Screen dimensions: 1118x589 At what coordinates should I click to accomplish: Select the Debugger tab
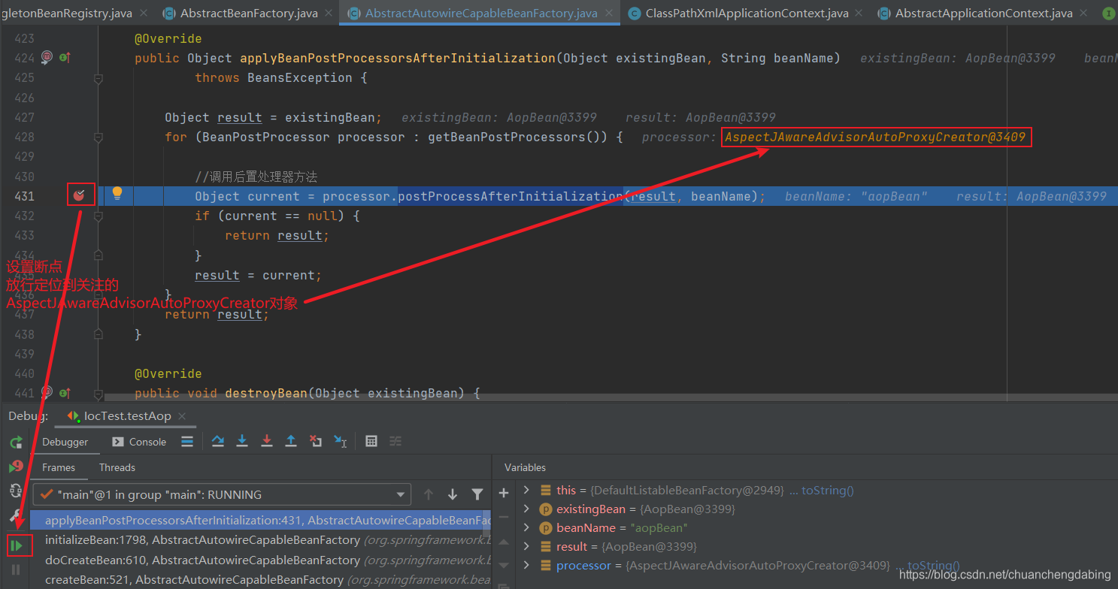click(x=65, y=442)
